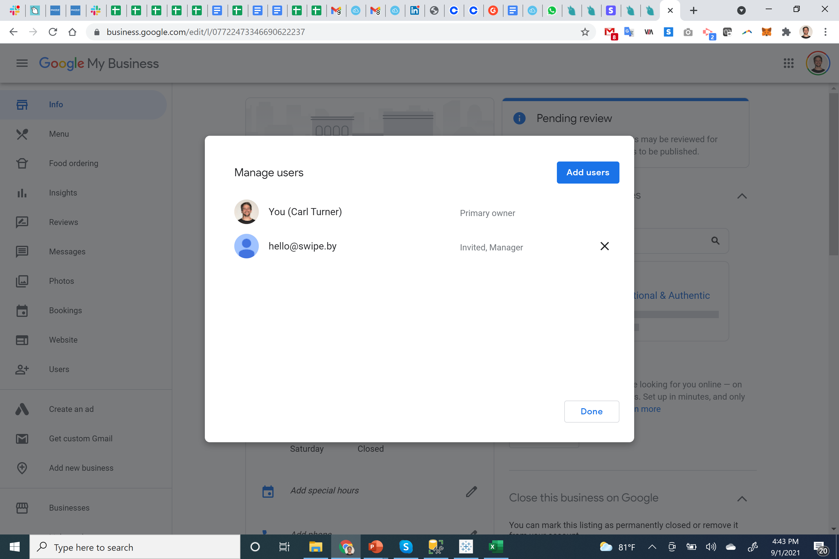Click the Pending review info icon

[519, 118]
